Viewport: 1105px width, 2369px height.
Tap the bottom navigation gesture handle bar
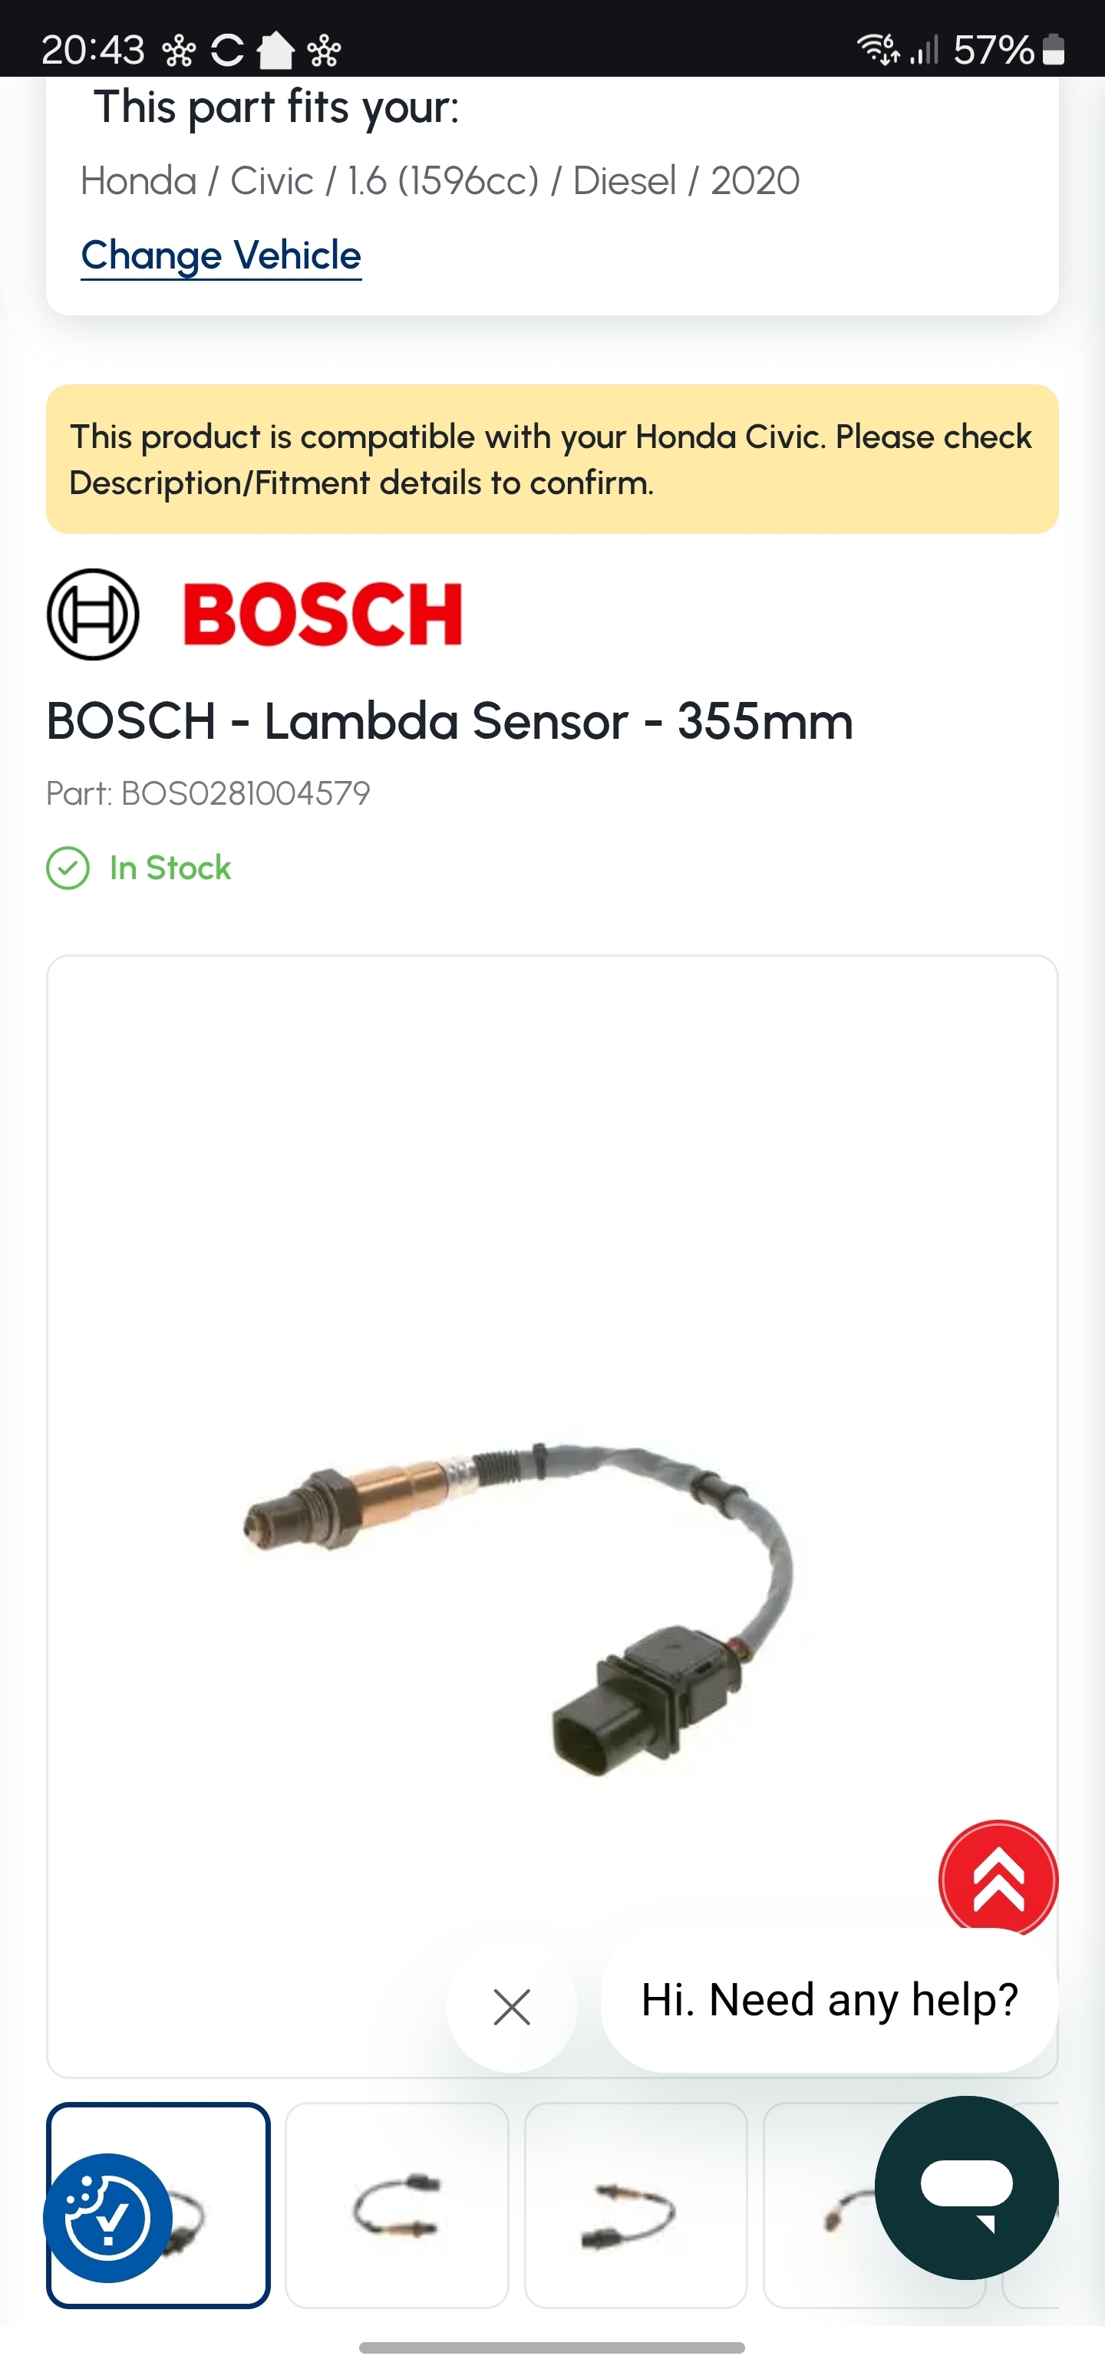click(552, 2347)
